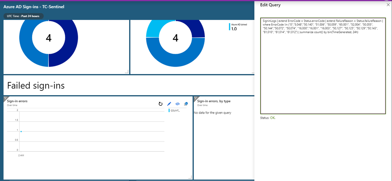Click the pencil edit icon on Sign-in errors

click(x=169, y=104)
